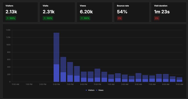188x99 pixels.
Task: Click the 3:00 PM x-axis label
Action: coord(43,84)
